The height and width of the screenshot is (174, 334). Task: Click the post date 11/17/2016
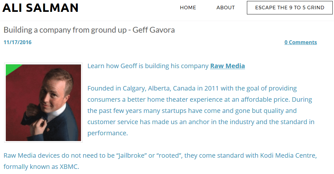[18, 42]
